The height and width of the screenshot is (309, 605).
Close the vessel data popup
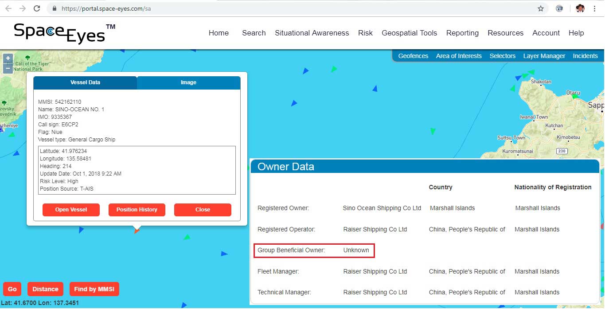pyautogui.click(x=203, y=210)
